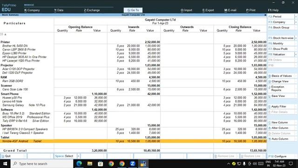Select Acer C120 DCP Projector
The height and width of the screenshot is (168, 298).
pyautogui.click(x=19, y=69)
